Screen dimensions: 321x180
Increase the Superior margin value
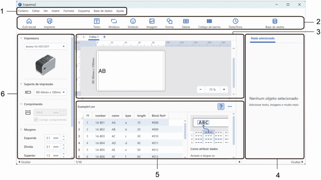tap(64, 154)
